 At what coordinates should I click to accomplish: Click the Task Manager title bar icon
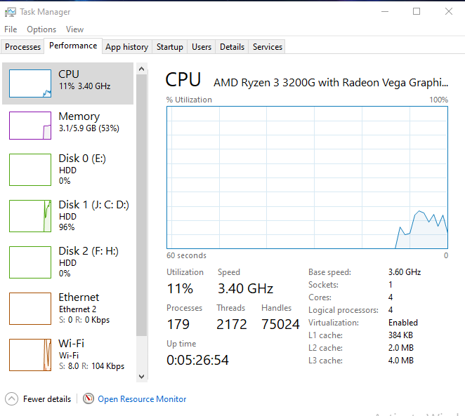pyautogui.click(x=11, y=11)
